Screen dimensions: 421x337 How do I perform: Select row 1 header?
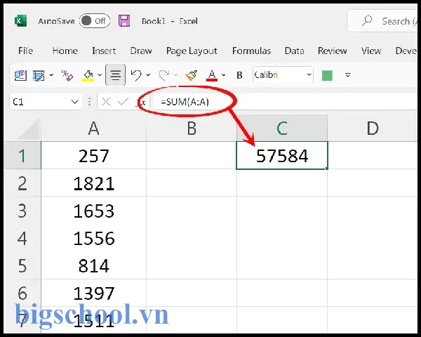pos(22,156)
